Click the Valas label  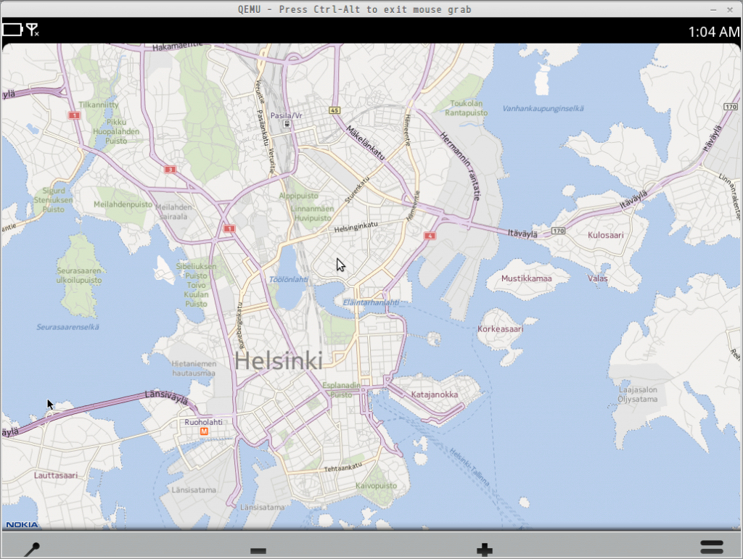(x=598, y=278)
